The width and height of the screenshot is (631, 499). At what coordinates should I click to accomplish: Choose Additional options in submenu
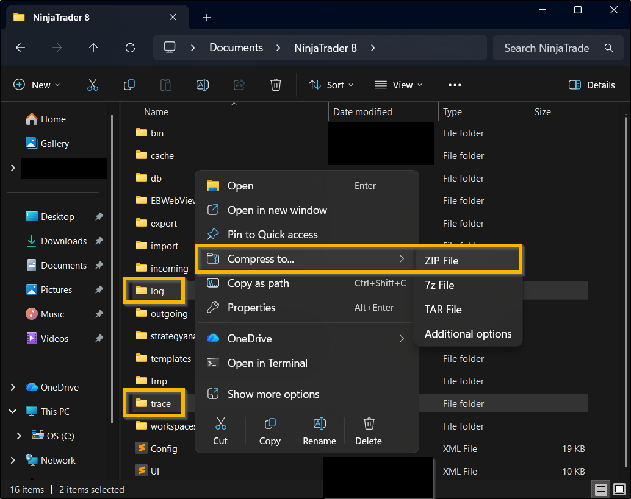point(467,334)
